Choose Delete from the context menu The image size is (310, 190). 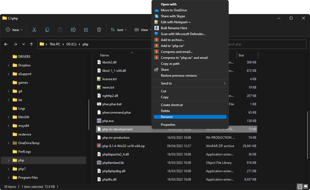190,111
